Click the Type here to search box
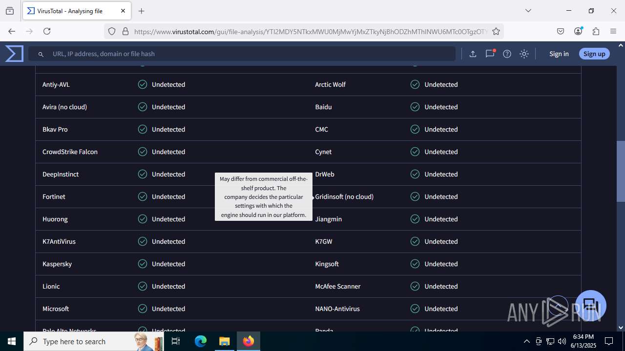The width and height of the screenshot is (625, 351). pyautogui.click(x=94, y=341)
